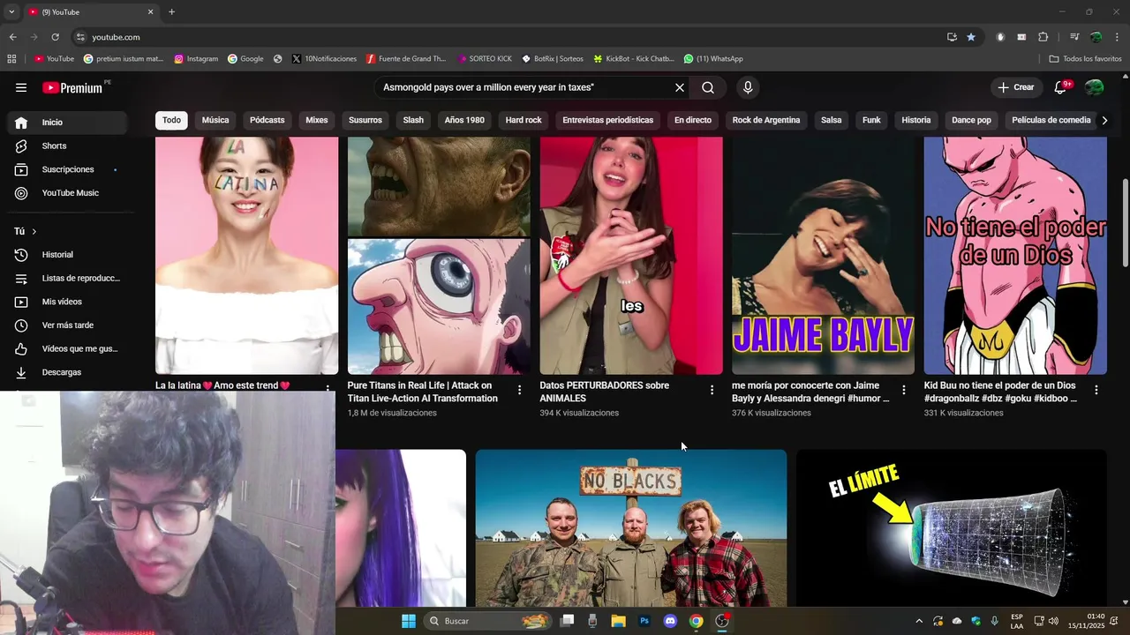Open the YouTube hamburger guide menu
1130x635 pixels.
pos(21,87)
